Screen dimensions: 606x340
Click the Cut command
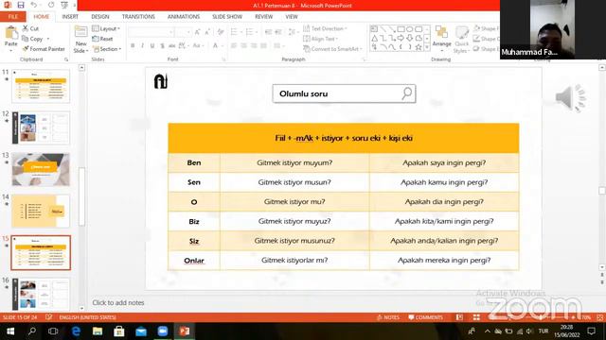pos(30,28)
